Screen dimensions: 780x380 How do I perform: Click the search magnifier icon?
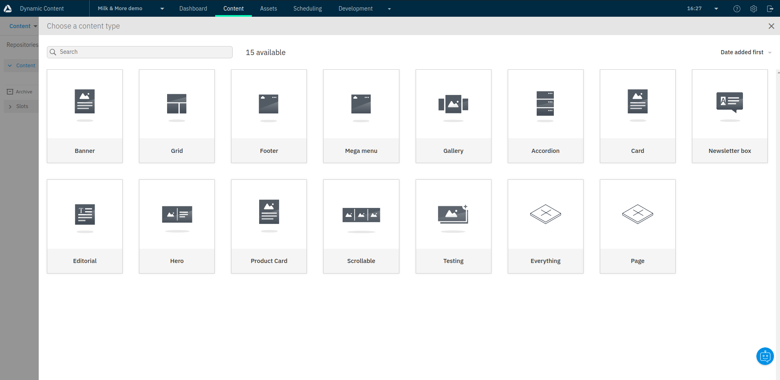[x=53, y=52]
